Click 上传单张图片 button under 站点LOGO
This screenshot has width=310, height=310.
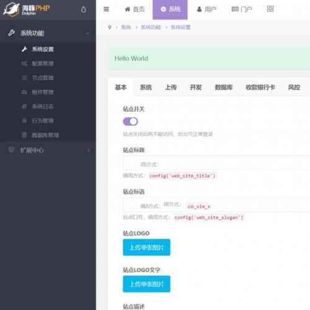[146, 247]
